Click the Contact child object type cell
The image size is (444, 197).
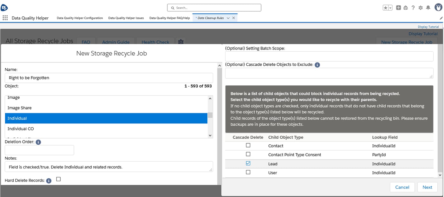(276, 146)
